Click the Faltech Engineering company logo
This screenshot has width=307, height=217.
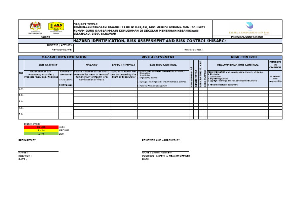[249, 28]
